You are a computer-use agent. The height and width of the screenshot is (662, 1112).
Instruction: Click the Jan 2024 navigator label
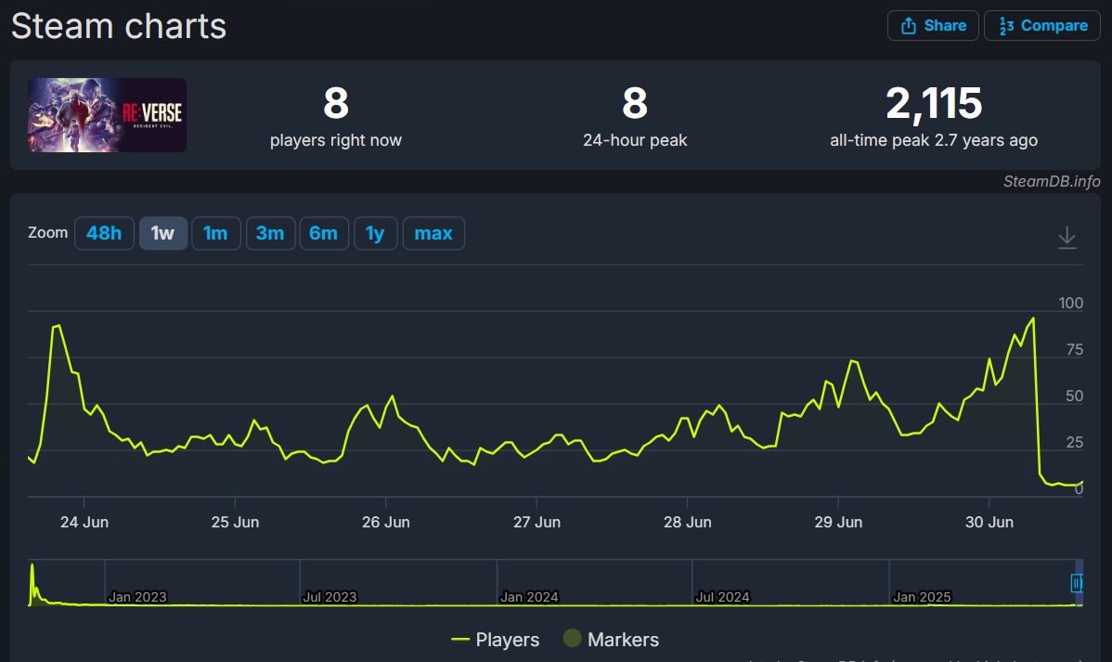[529, 597]
